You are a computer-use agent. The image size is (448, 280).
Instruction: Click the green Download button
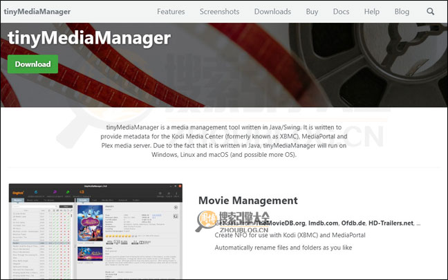tap(32, 64)
